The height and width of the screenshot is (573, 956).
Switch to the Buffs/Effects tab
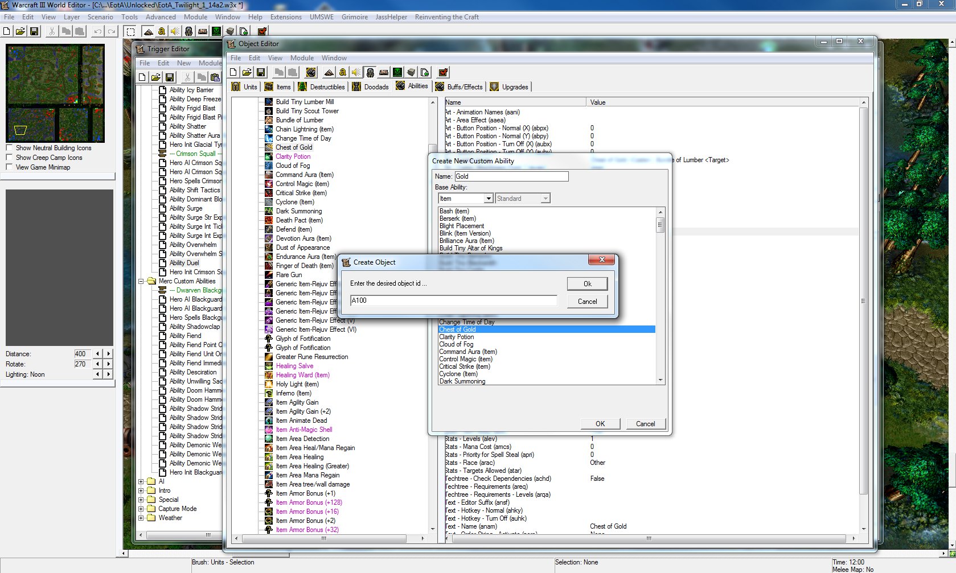click(x=459, y=87)
